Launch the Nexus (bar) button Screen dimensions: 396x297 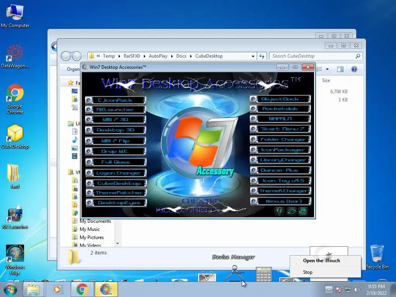coord(281,201)
